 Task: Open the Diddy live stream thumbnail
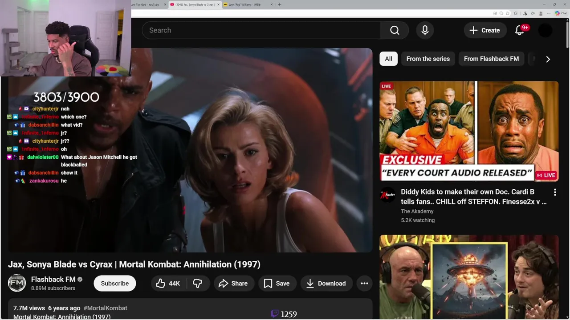(x=469, y=131)
